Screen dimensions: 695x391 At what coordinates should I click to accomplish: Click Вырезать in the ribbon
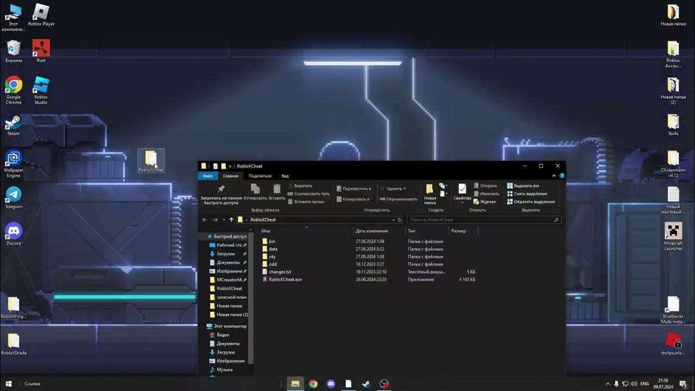tap(300, 186)
